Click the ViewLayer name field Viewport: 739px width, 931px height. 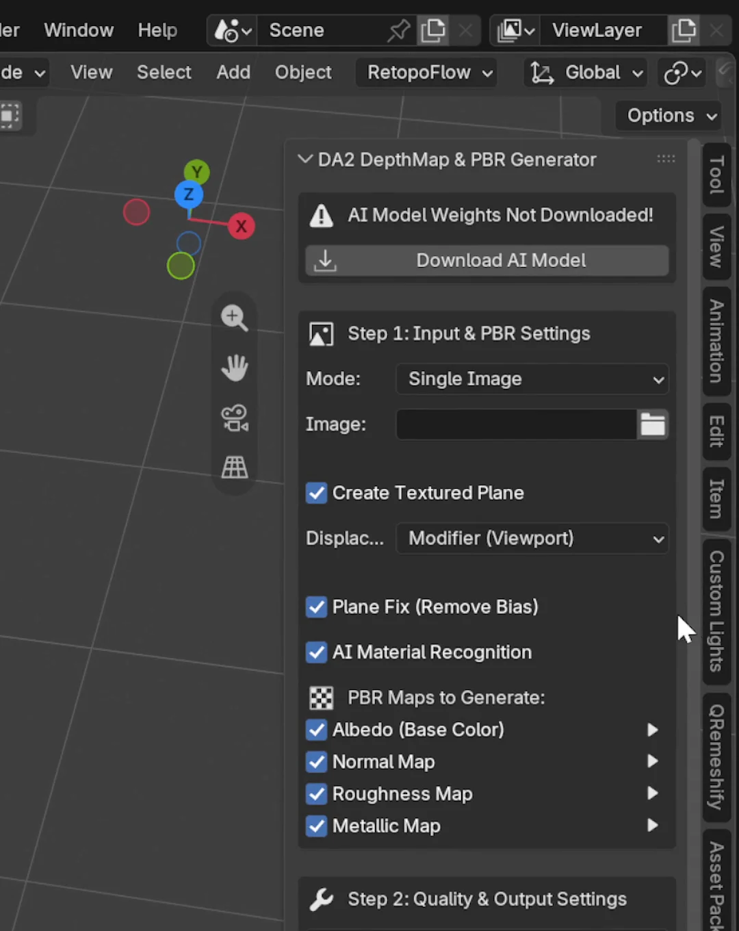[x=602, y=30]
